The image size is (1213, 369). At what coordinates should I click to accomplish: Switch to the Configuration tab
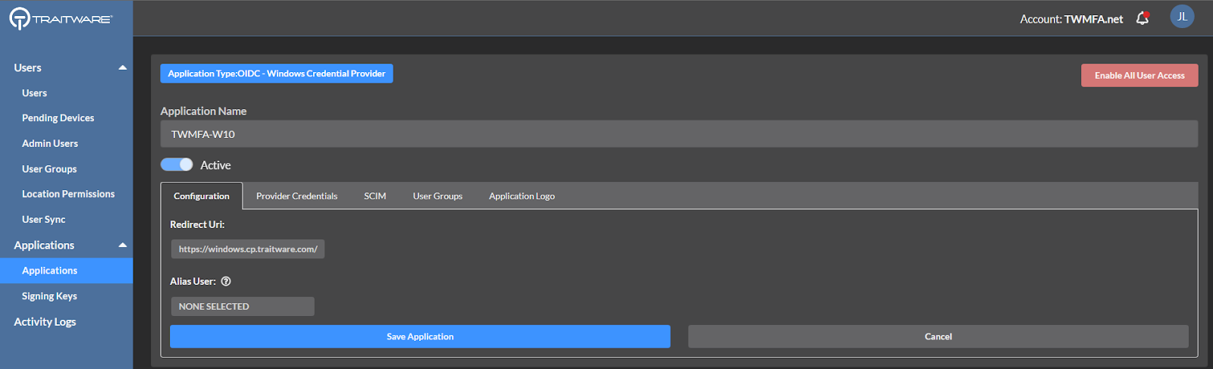point(202,196)
